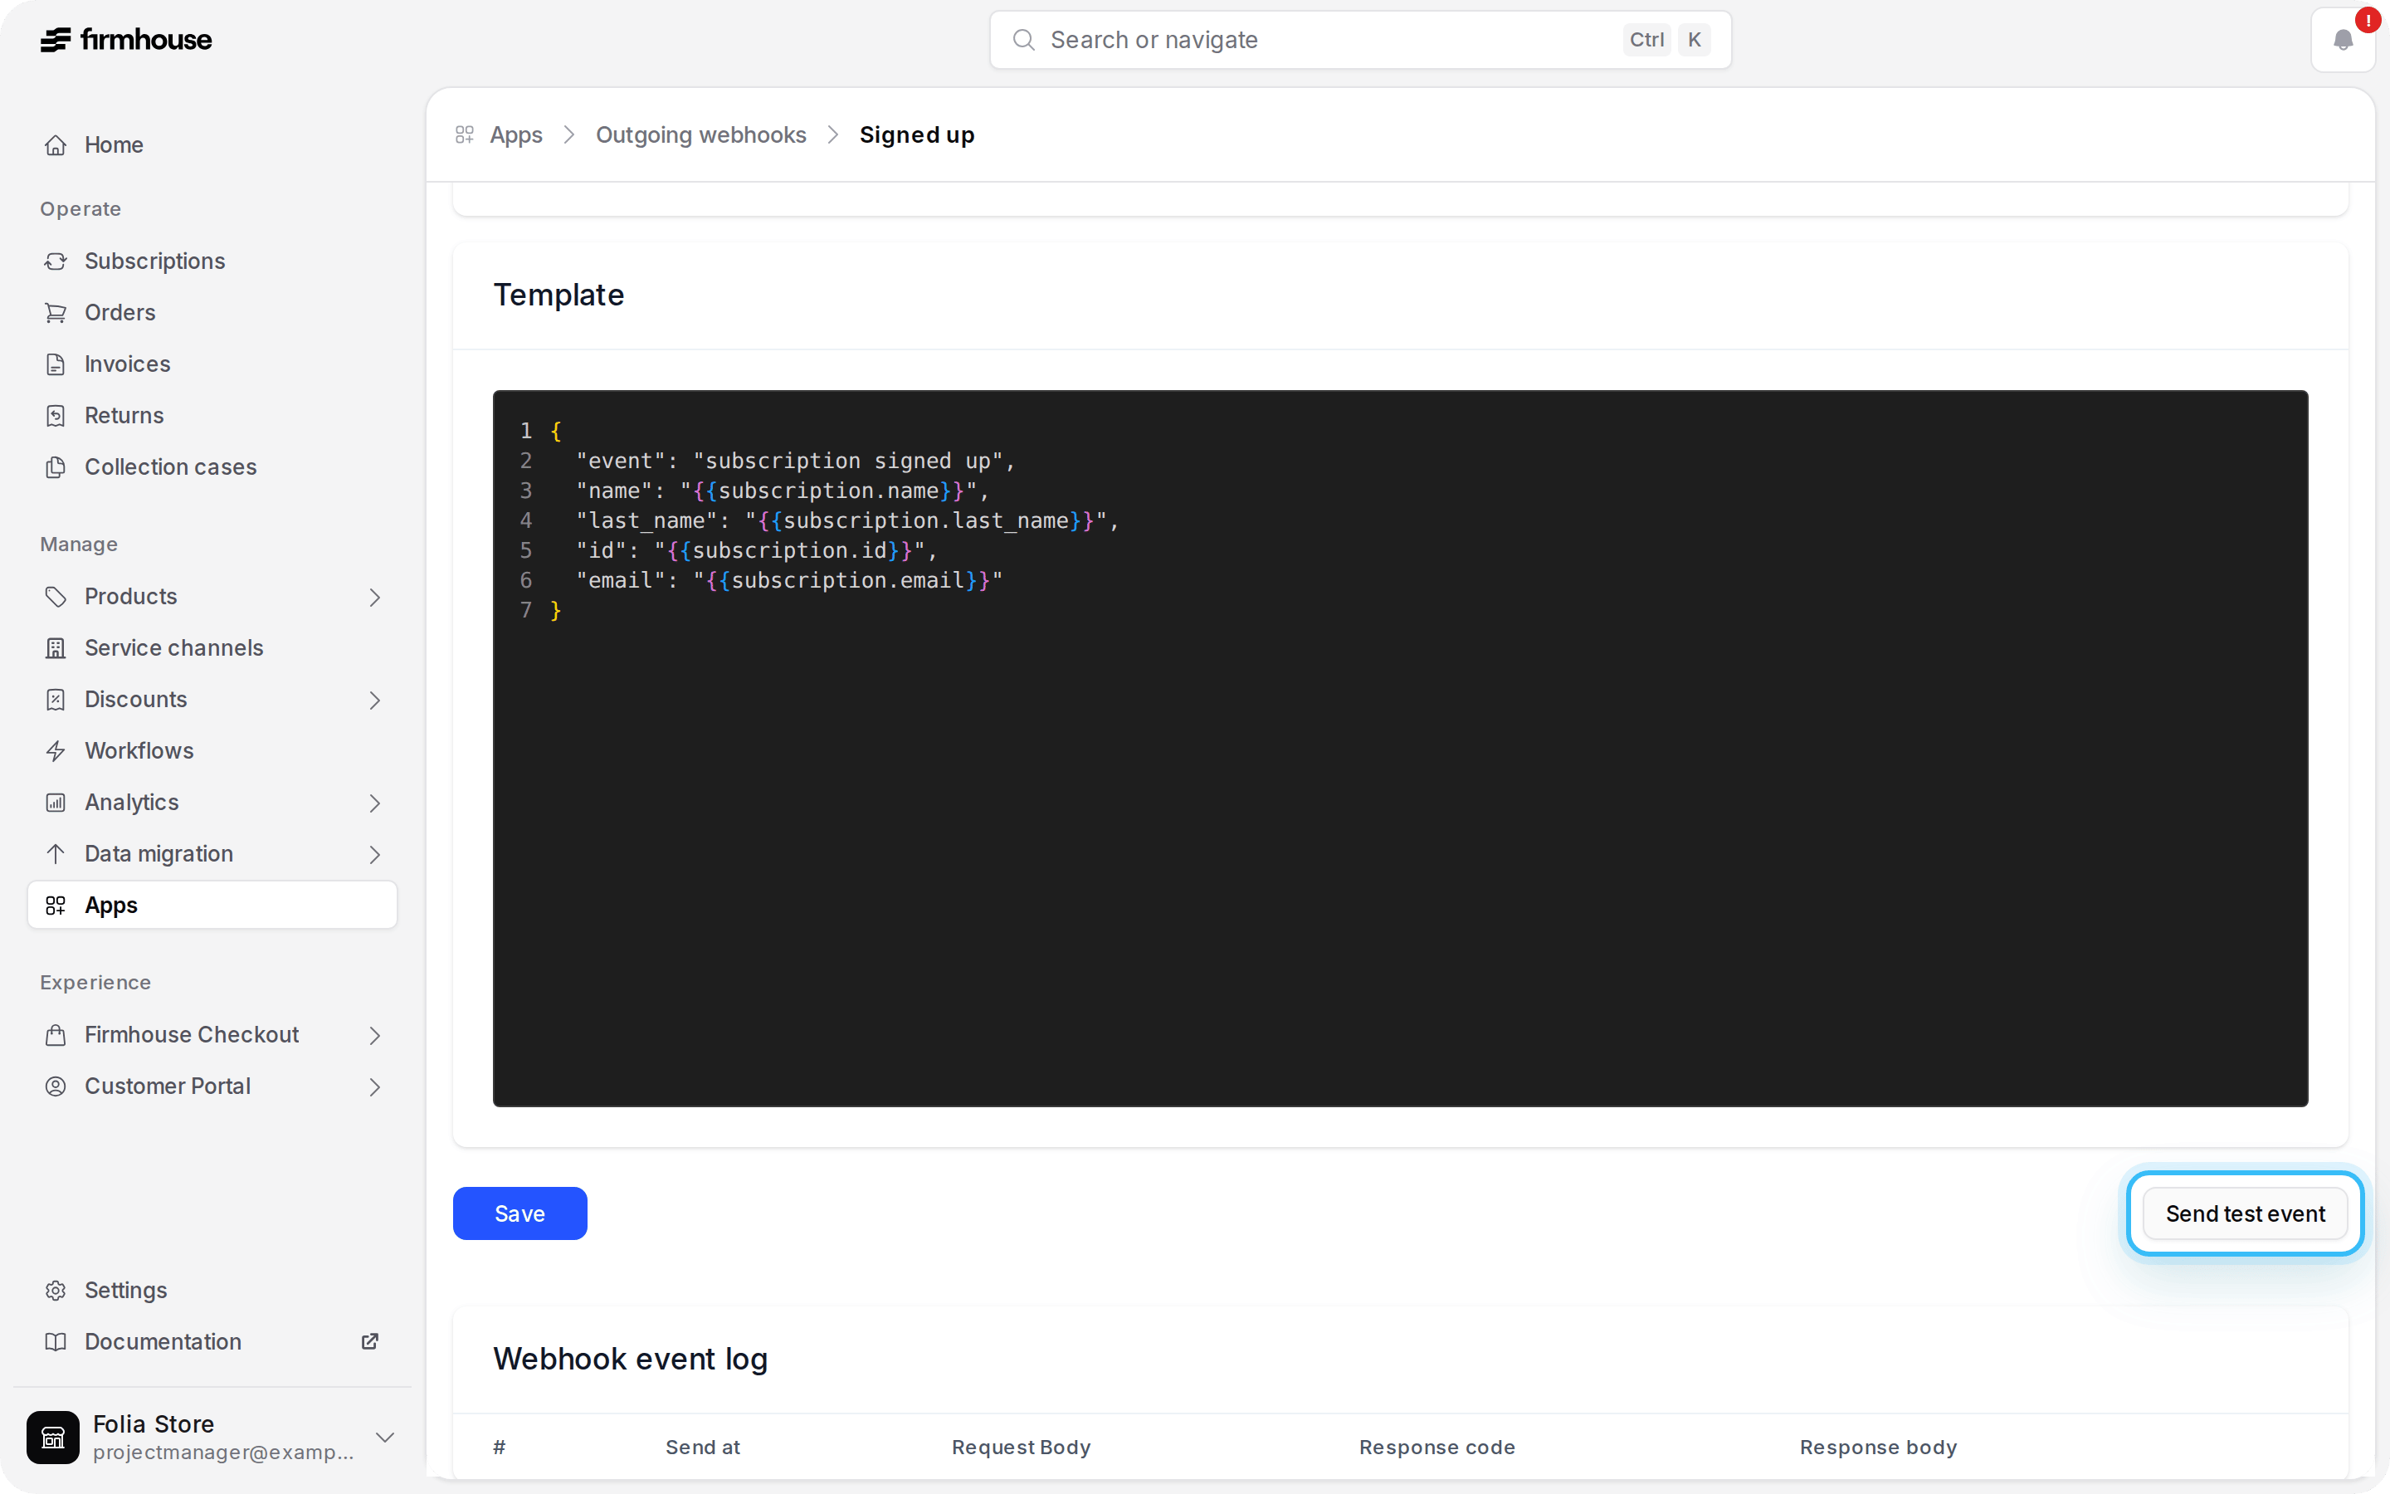Viewport: 2390px width, 1494px height.
Task: Click the Workflows lightning icon
Action: [56, 751]
